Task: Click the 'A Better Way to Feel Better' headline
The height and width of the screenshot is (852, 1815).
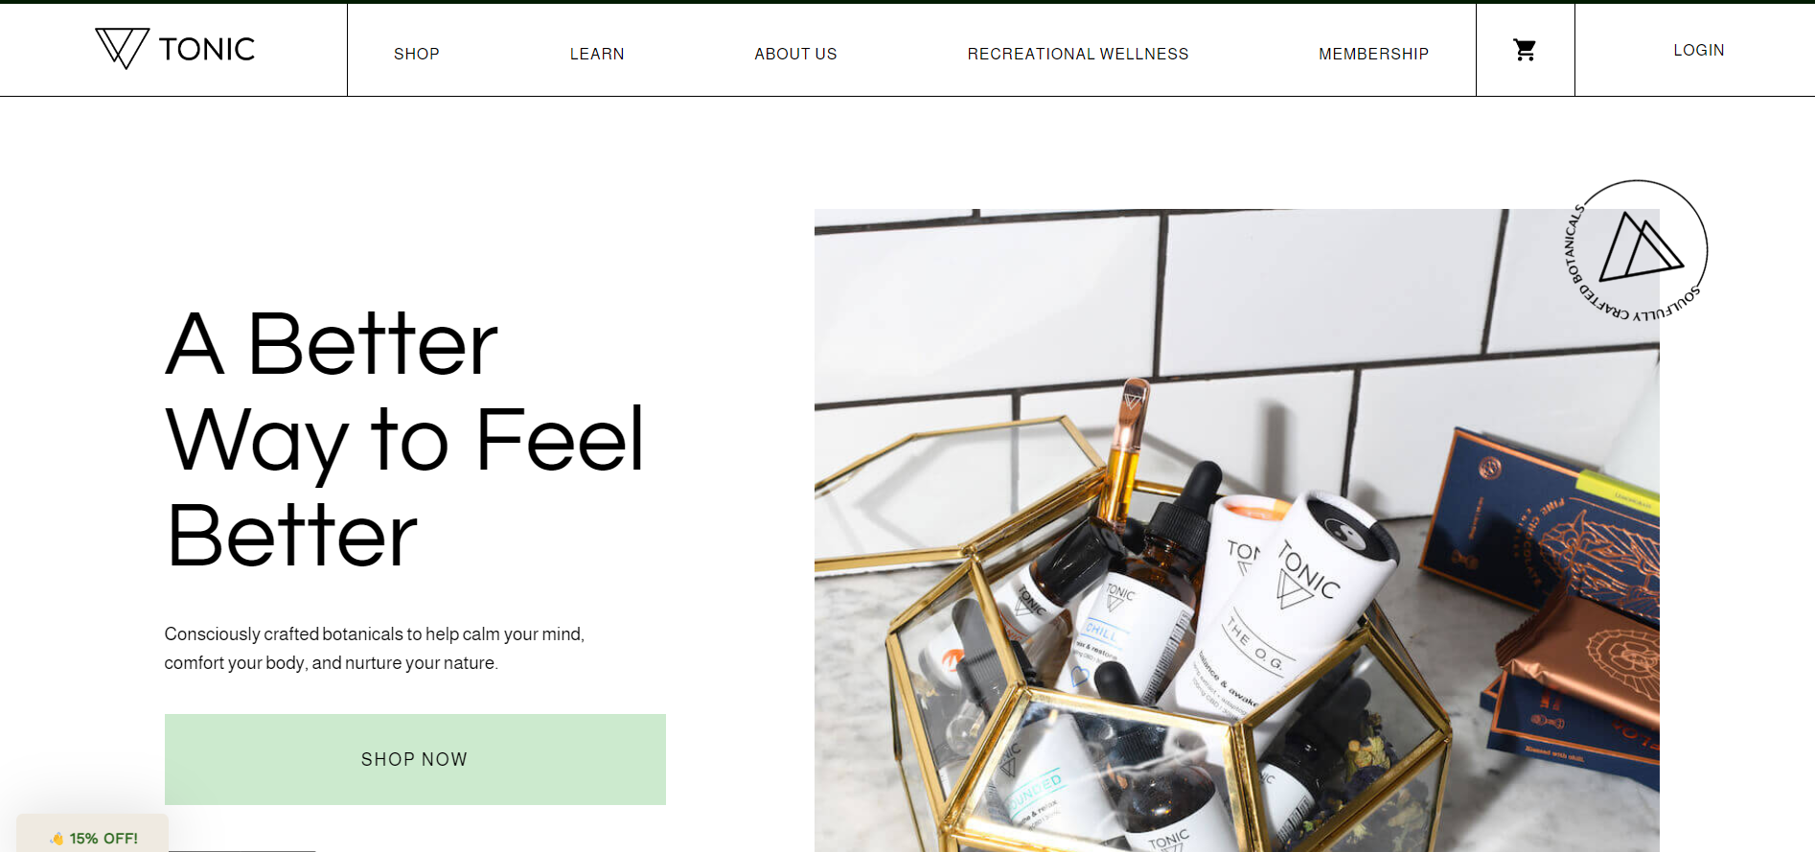Action: point(404,439)
